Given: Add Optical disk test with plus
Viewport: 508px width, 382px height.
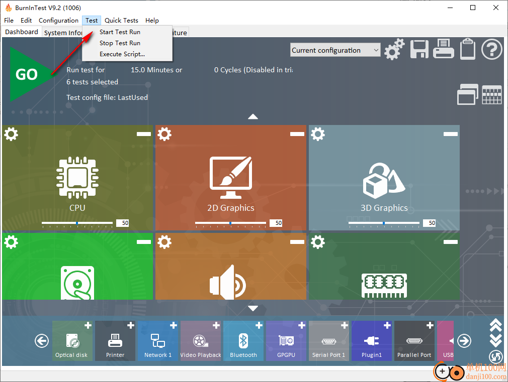Looking at the screenshot, I should coord(88,325).
